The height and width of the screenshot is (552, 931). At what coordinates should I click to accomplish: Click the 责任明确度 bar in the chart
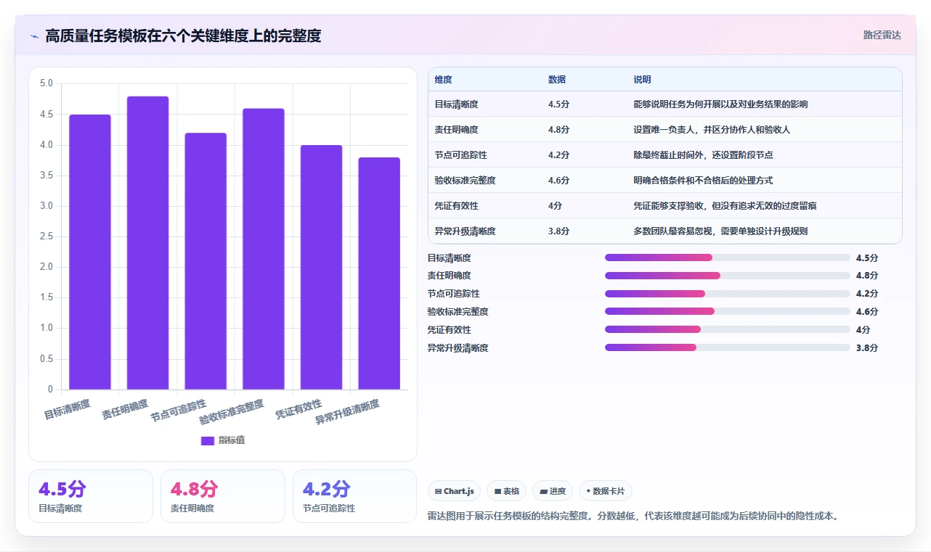click(x=147, y=243)
